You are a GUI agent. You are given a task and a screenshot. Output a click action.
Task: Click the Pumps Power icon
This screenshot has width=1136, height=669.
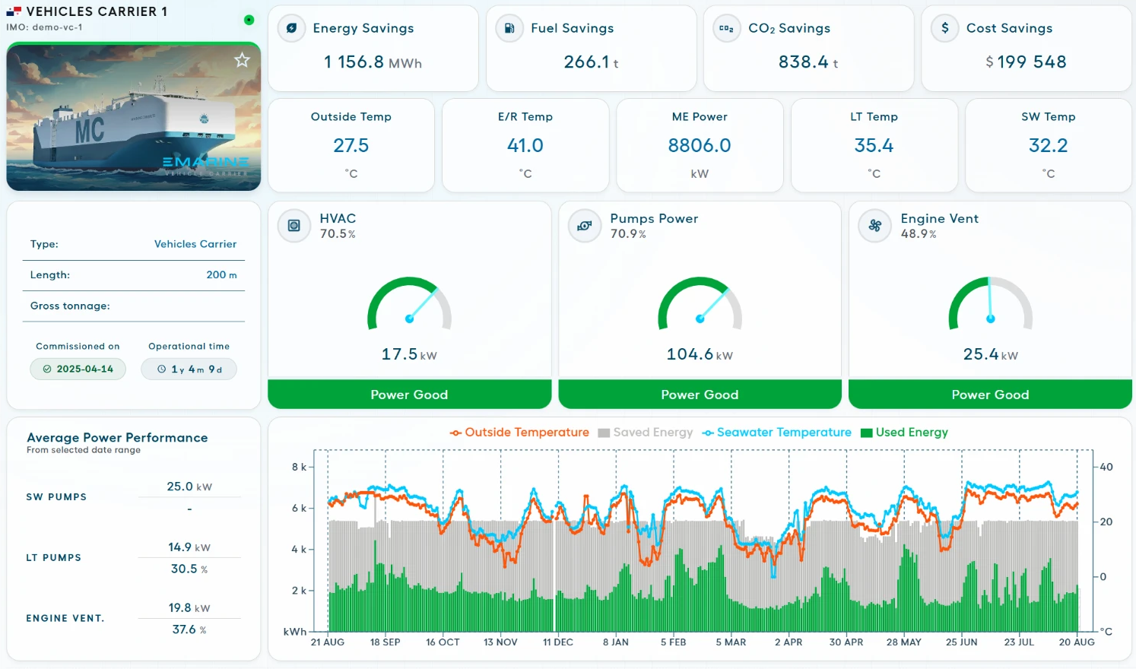(585, 226)
